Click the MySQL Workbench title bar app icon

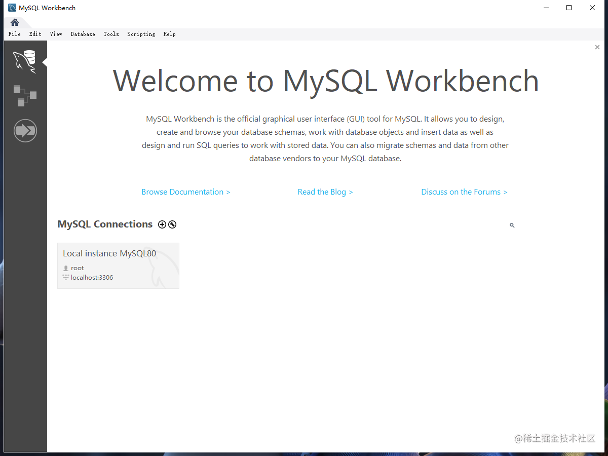click(x=12, y=8)
